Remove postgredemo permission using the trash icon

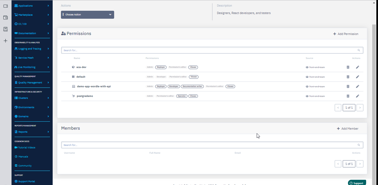coord(348,96)
